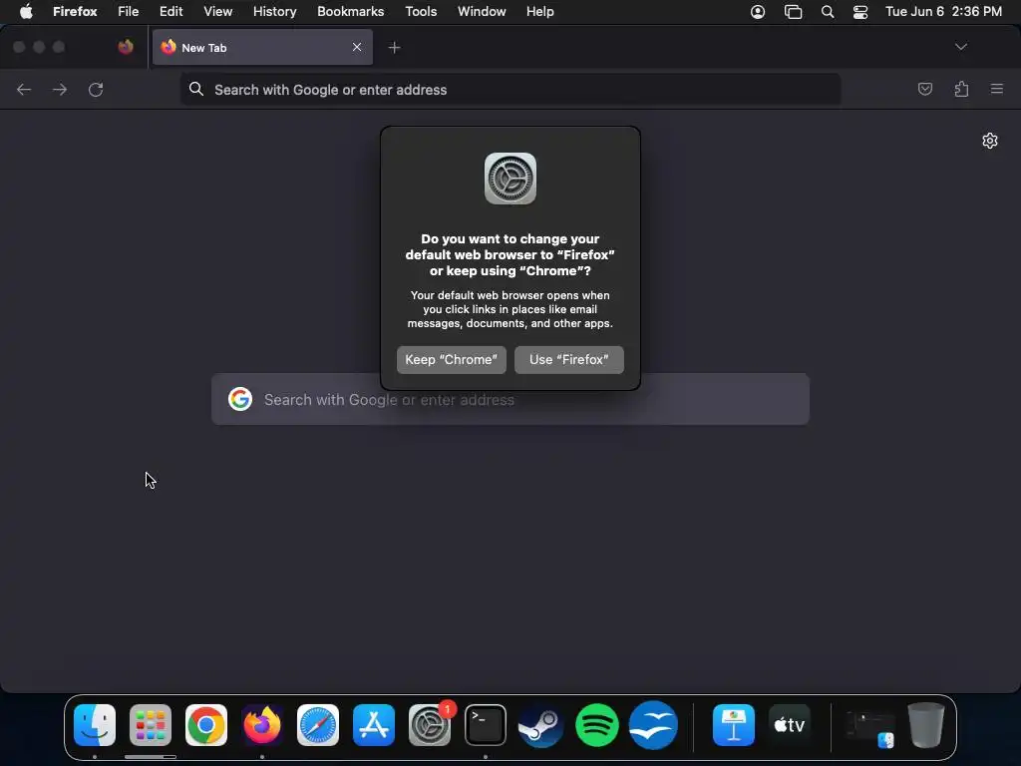
Task: Close the New Tab tab
Action: pos(357,47)
